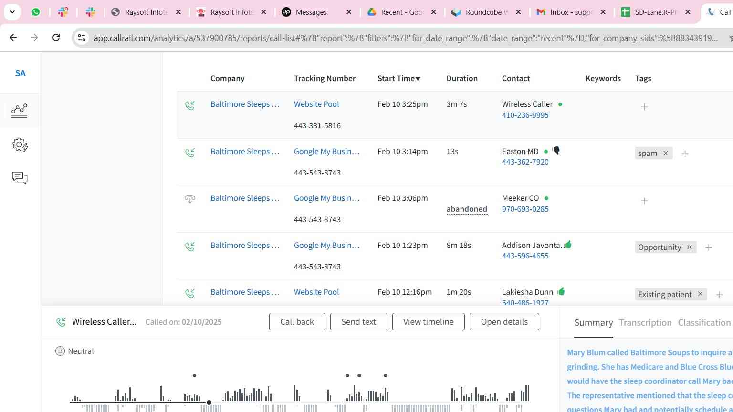Remove the Opportunity tag

point(690,247)
